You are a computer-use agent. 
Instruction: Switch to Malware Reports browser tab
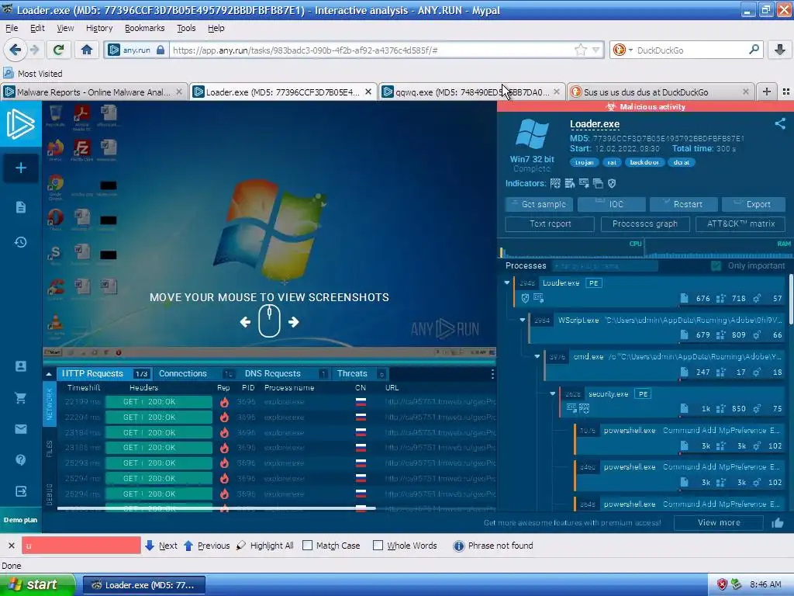tap(94, 92)
